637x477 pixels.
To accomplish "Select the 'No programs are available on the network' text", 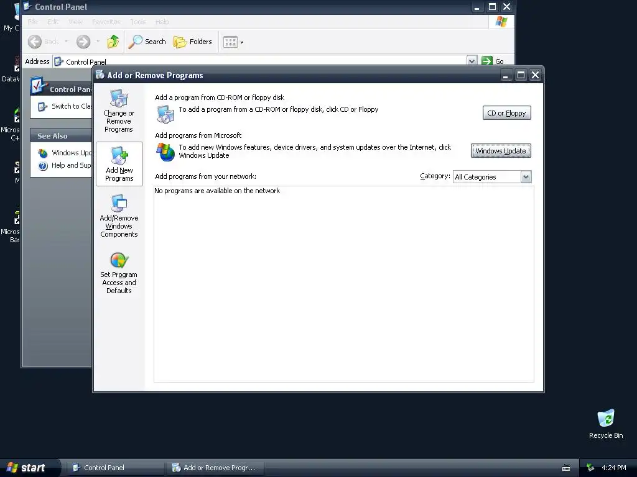I will click(217, 191).
